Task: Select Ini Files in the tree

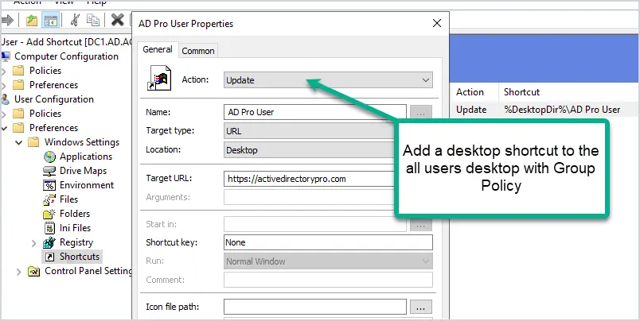Action: (75, 228)
